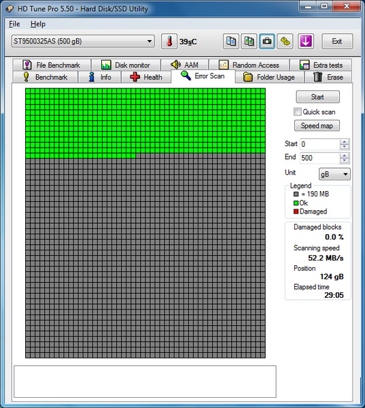Switch to the Folder Usage tab

pos(269,77)
